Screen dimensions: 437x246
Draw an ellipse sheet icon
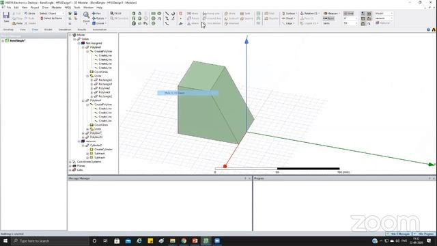point(159,14)
